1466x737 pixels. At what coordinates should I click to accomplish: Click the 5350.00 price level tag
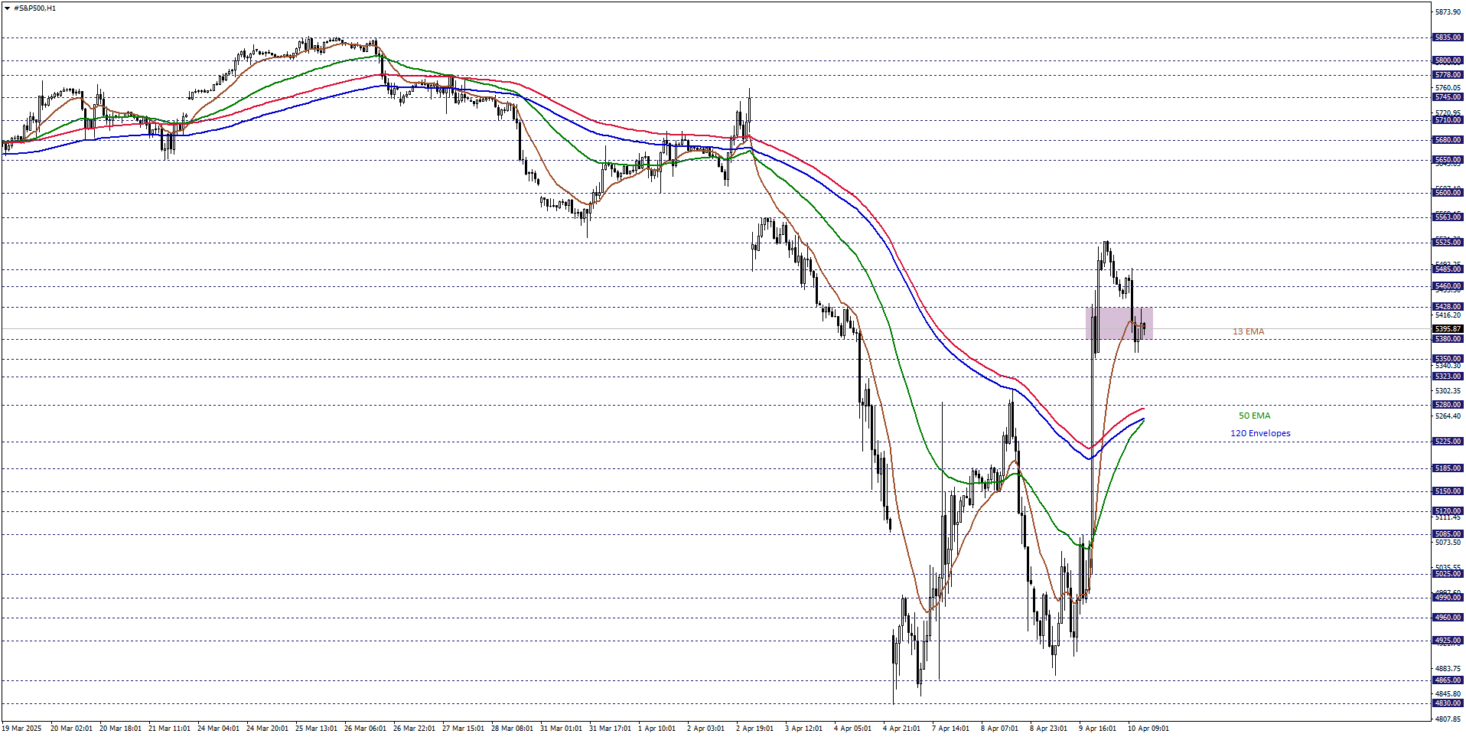point(1448,359)
